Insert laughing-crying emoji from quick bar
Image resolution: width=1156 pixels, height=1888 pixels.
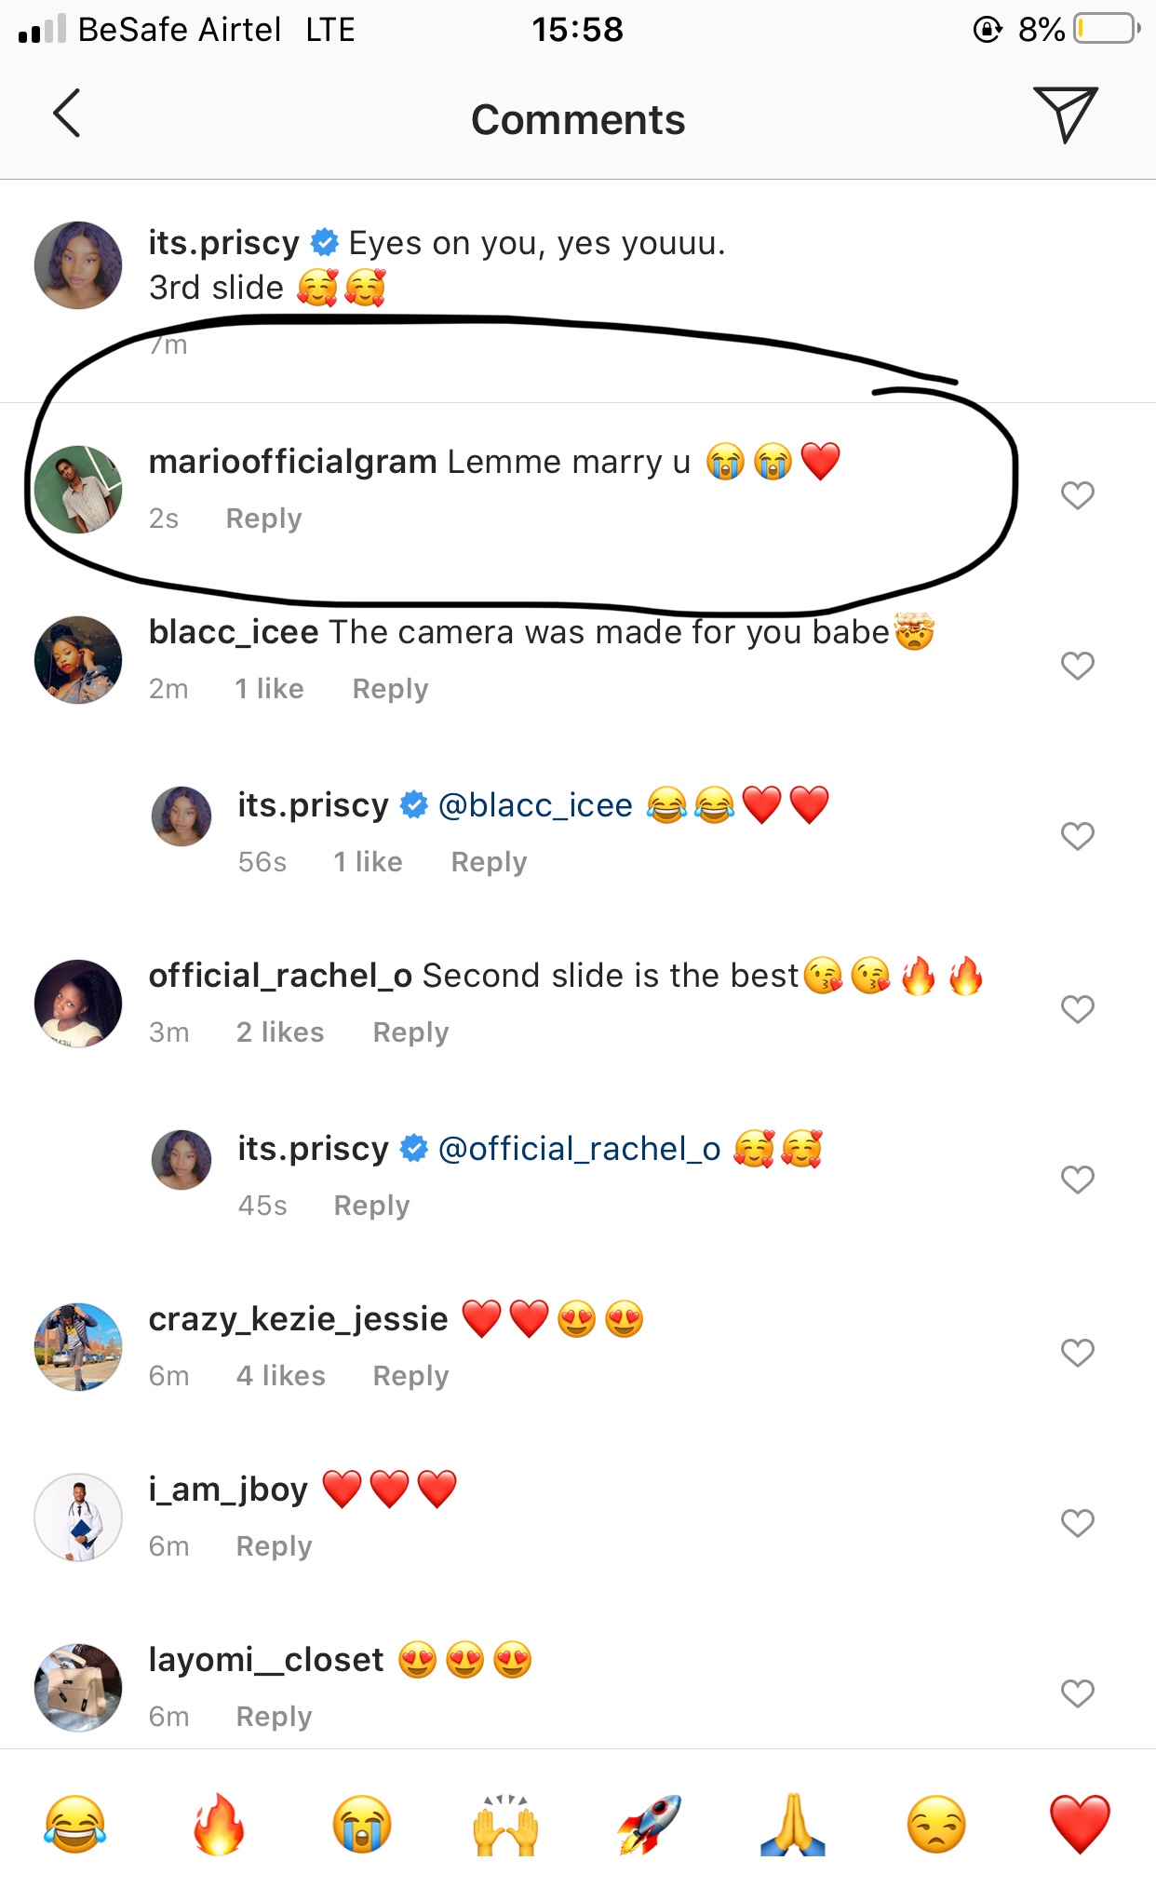(74, 1825)
